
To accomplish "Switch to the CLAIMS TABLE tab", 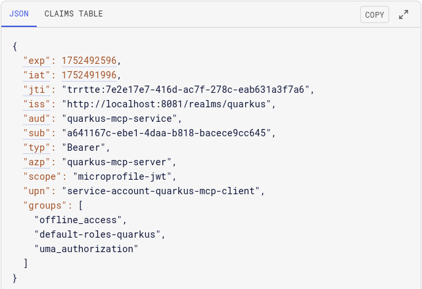I will pos(74,14).
